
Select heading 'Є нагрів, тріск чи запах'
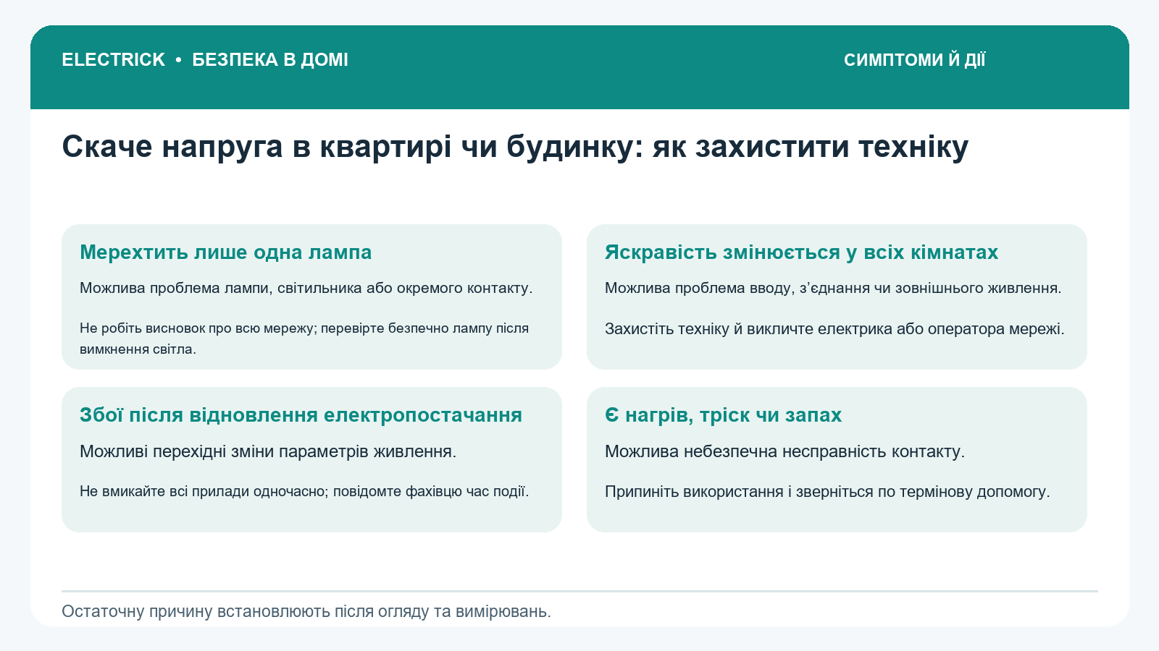click(x=723, y=415)
